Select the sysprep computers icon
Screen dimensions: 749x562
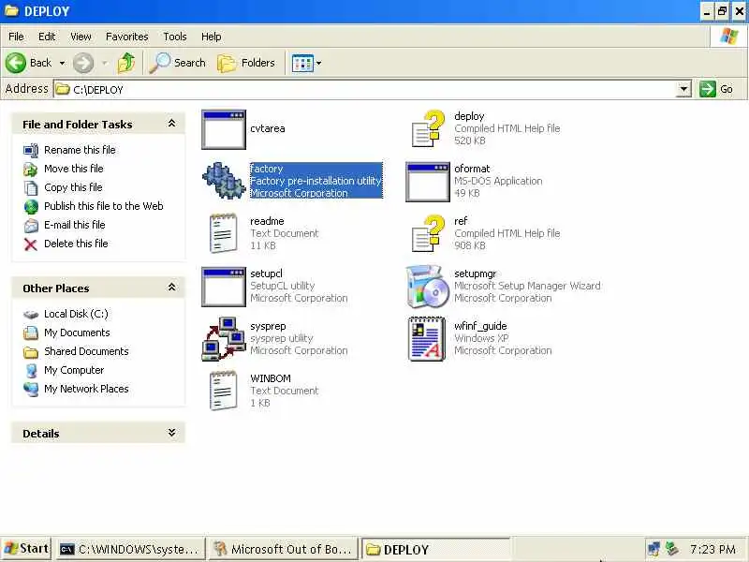click(x=224, y=338)
